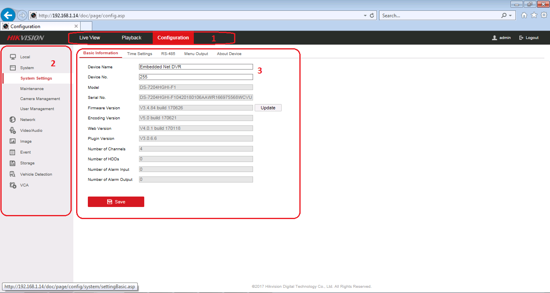Viewport: 550px width, 293px height.
Task: Click the Device Name input field
Action: click(196, 67)
